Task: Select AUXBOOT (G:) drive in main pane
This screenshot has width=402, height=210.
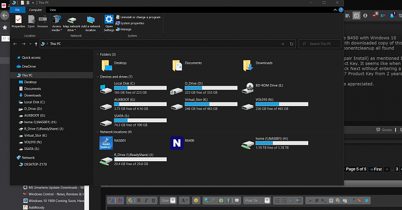Action: (x=133, y=104)
